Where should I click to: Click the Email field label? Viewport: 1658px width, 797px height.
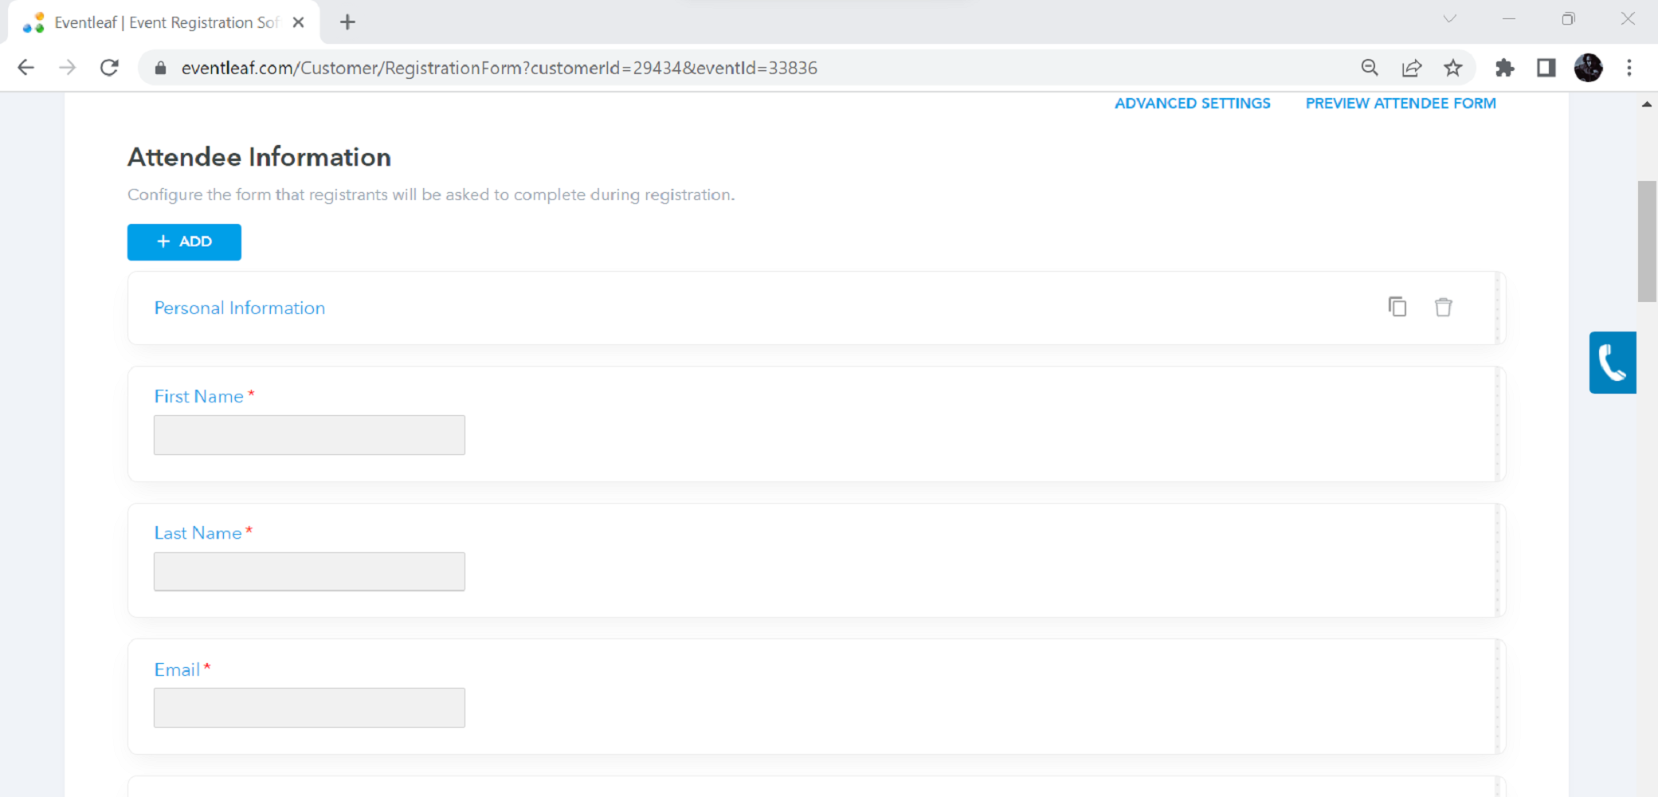[x=177, y=669]
